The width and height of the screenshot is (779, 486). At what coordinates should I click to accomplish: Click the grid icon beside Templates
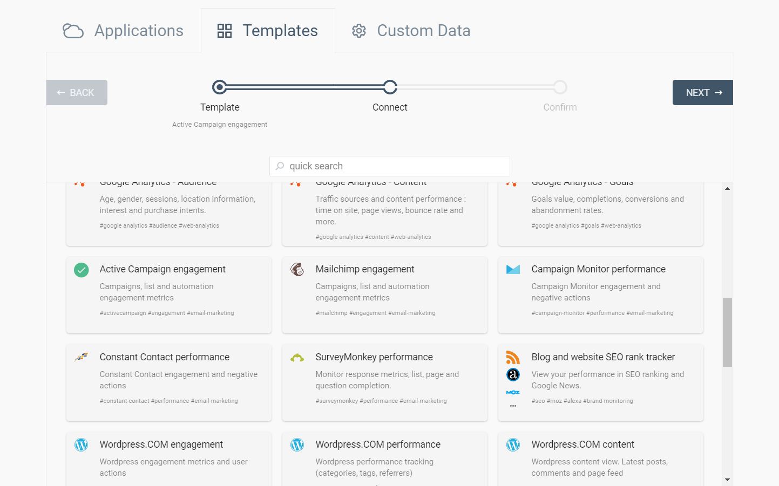pos(225,31)
